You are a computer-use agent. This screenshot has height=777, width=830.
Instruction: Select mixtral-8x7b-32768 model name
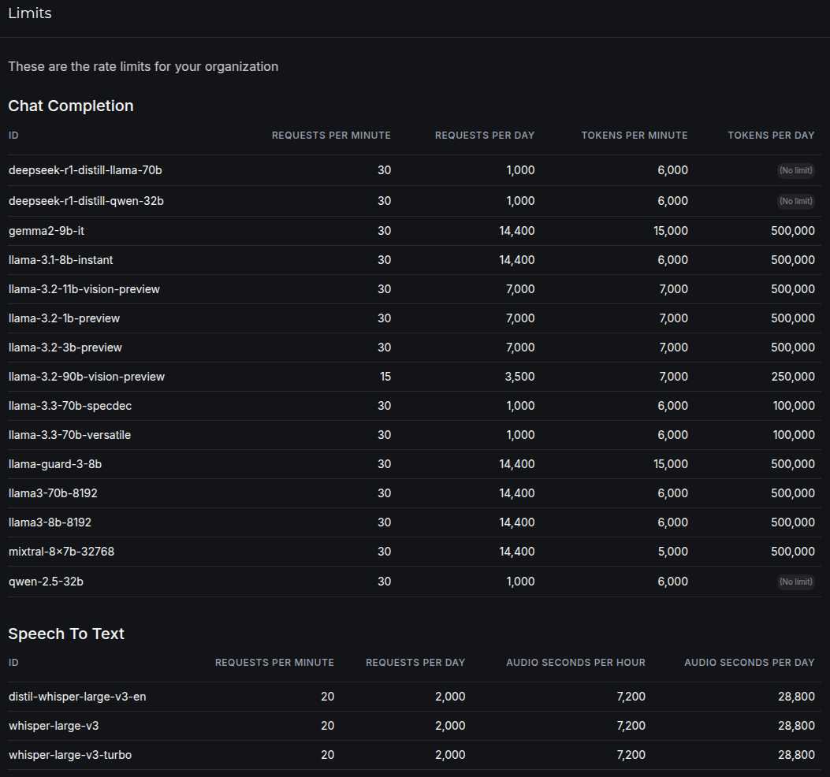(x=61, y=551)
